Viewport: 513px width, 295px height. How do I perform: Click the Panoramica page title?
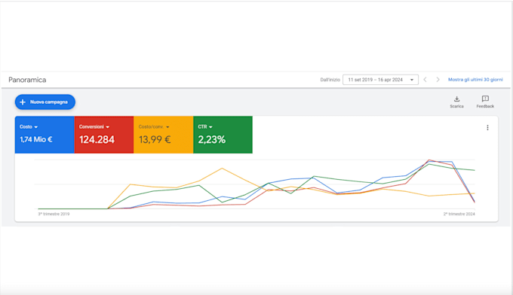(27, 80)
